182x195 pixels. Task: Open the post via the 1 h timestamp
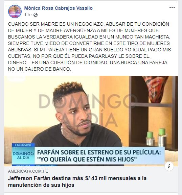(27, 15)
